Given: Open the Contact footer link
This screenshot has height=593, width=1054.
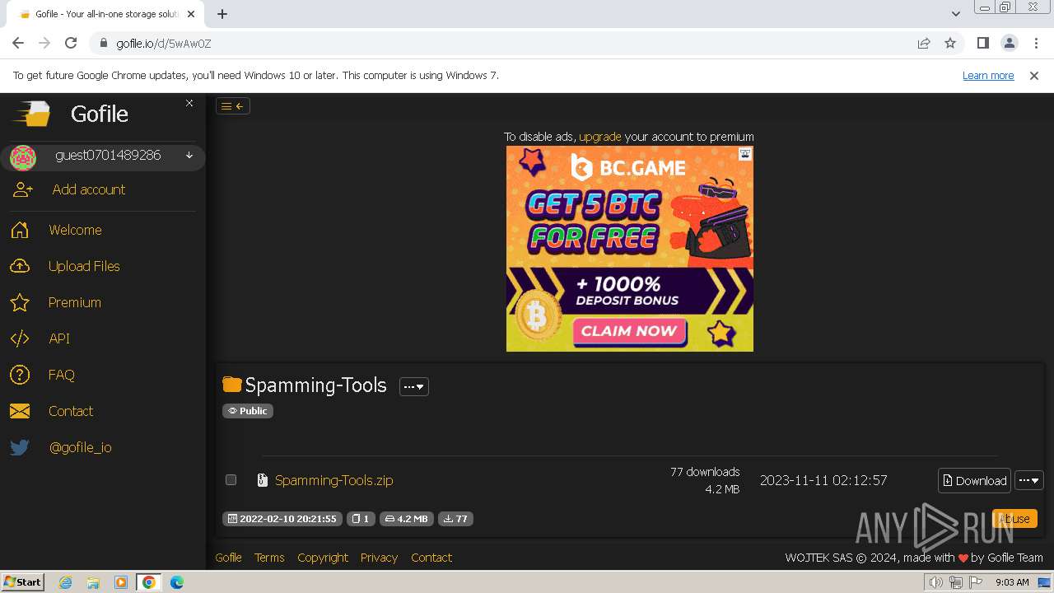Looking at the screenshot, I should pos(431,558).
